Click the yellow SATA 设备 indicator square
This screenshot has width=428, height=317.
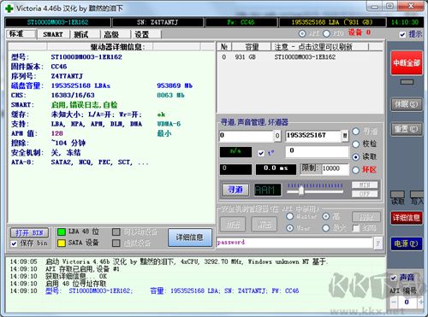point(62,243)
